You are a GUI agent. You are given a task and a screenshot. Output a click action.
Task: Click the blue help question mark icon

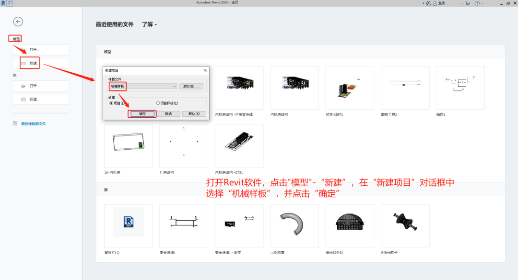(x=477, y=3)
